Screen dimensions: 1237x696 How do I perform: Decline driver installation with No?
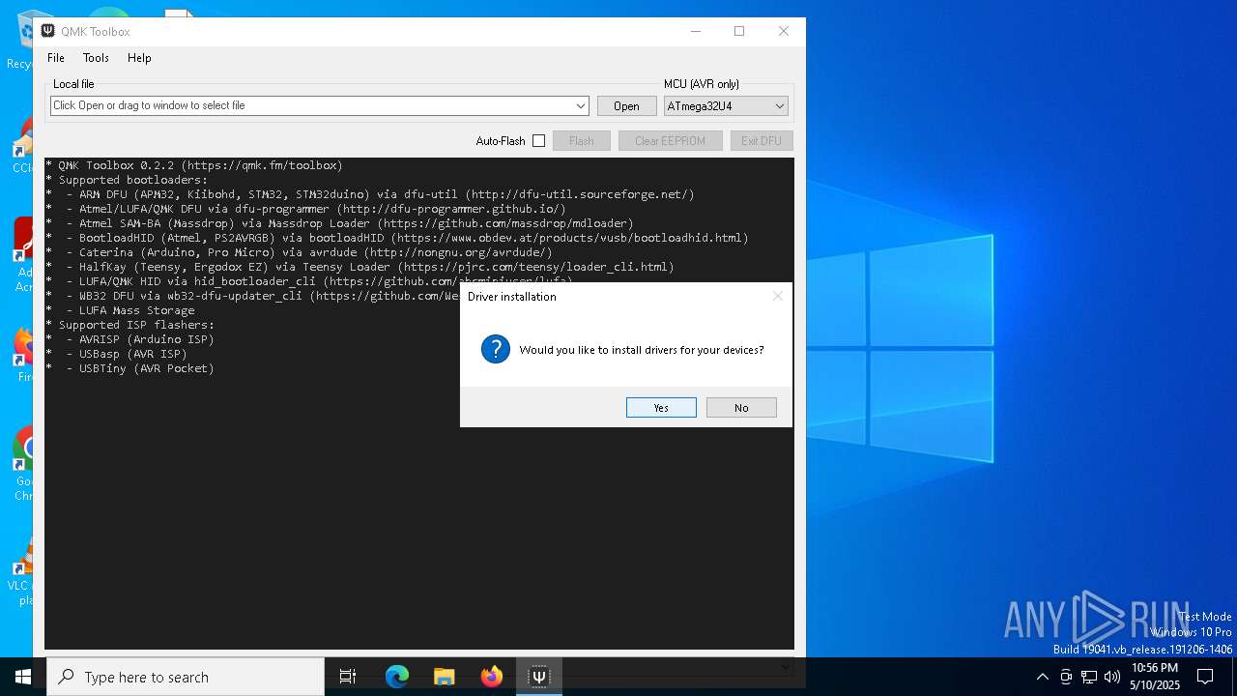[x=741, y=407]
